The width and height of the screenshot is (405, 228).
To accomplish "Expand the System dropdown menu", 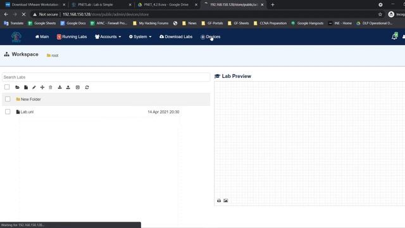I will pyautogui.click(x=140, y=37).
